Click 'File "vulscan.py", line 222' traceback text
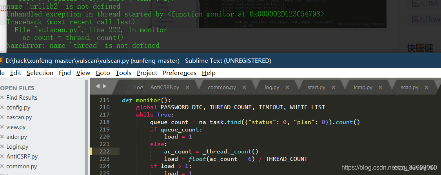Viewport: 441px width, 175px height. tap(91, 30)
